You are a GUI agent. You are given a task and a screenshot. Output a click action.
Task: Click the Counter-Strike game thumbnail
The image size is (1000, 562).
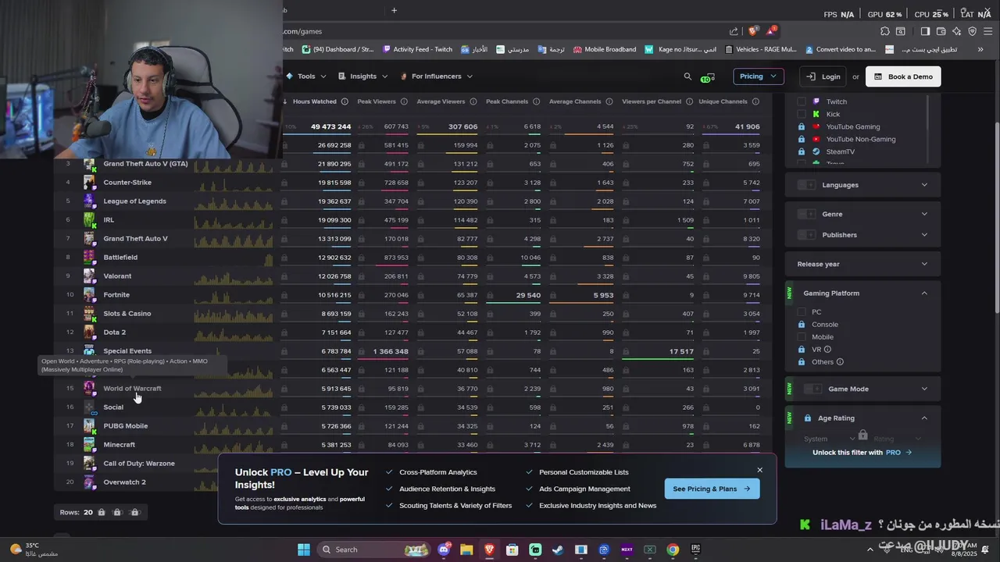[89, 183]
